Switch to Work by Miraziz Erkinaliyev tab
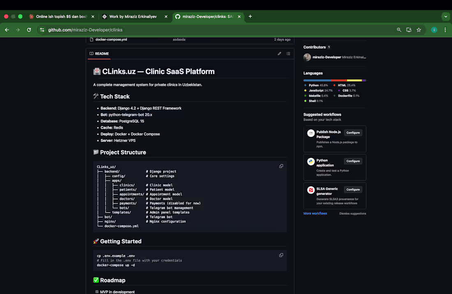This screenshot has width=452, height=294. [x=133, y=16]
